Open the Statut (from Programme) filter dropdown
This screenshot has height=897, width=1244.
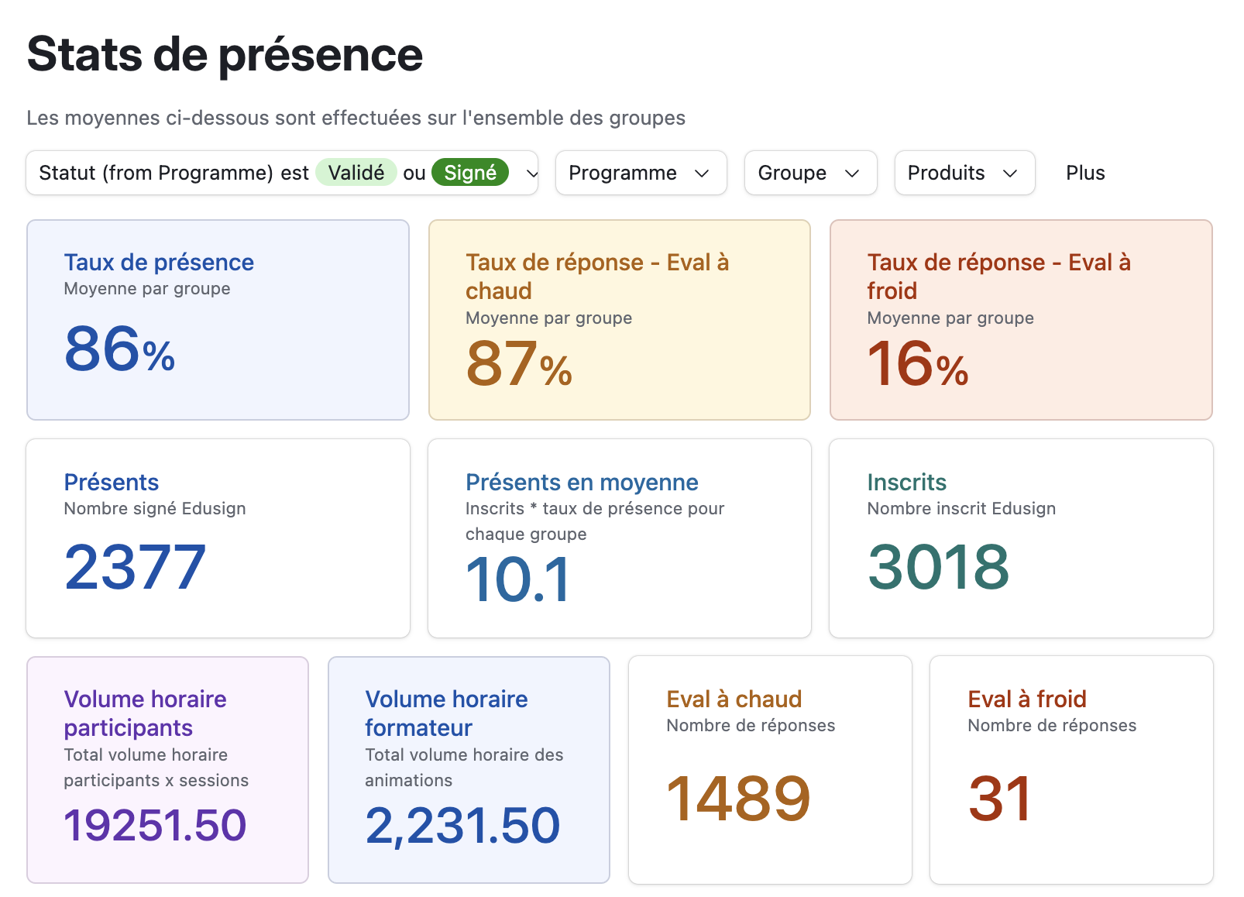282,173
